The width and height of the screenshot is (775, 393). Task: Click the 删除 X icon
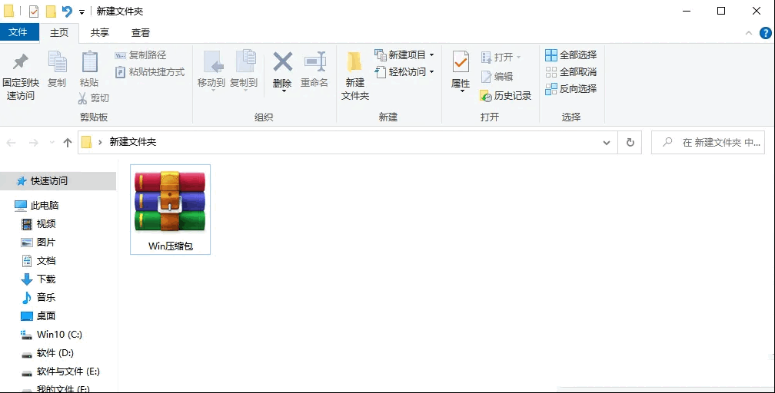tap(283, 62)
